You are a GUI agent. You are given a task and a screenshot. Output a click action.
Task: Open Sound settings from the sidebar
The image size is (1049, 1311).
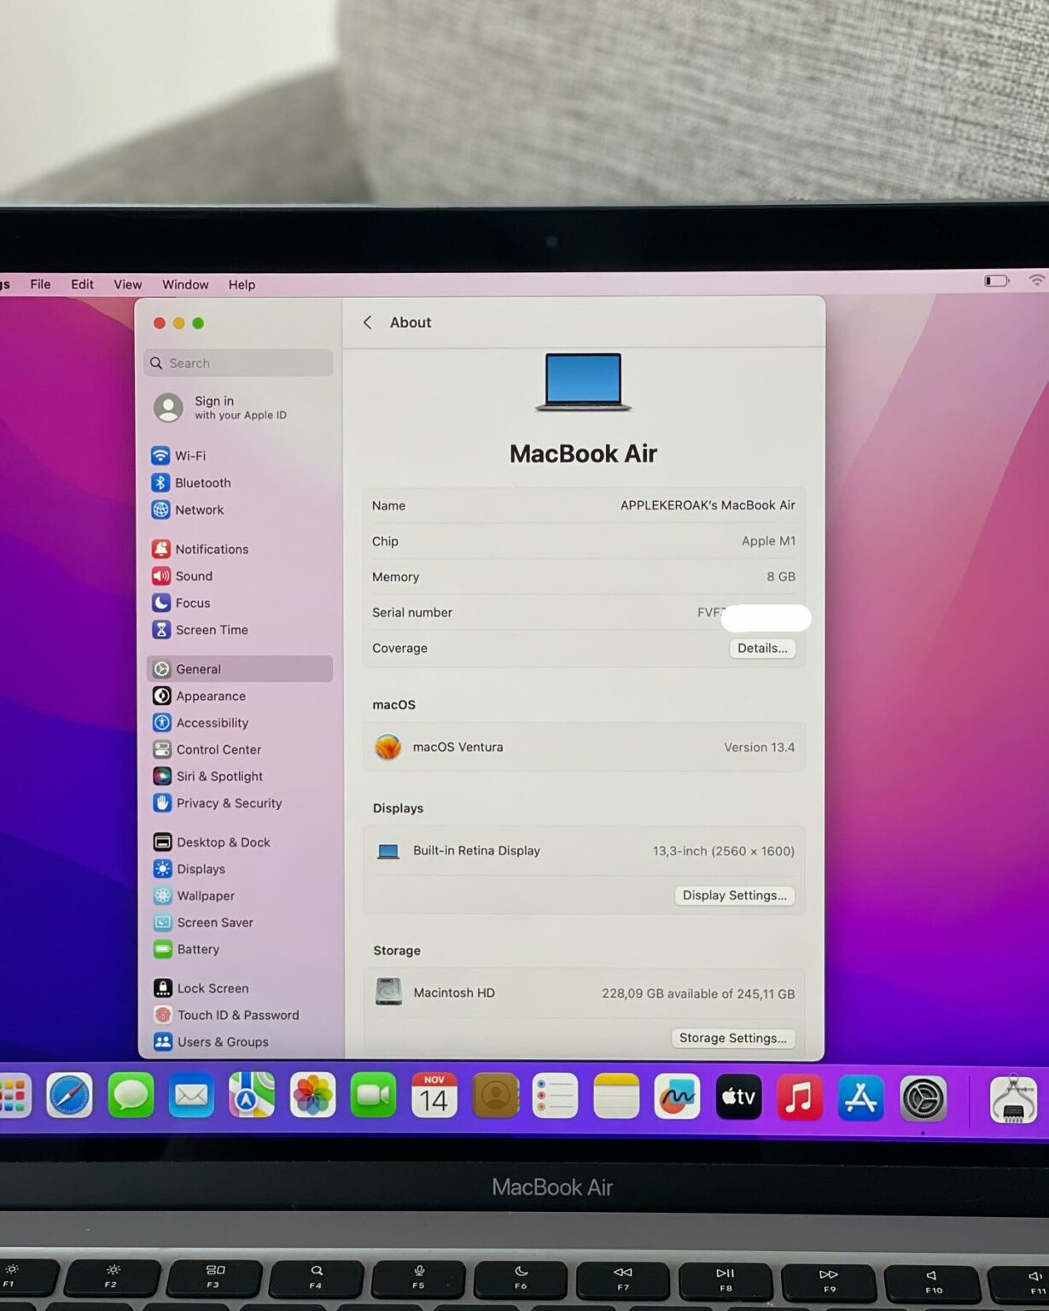click(x=193, y=576)
